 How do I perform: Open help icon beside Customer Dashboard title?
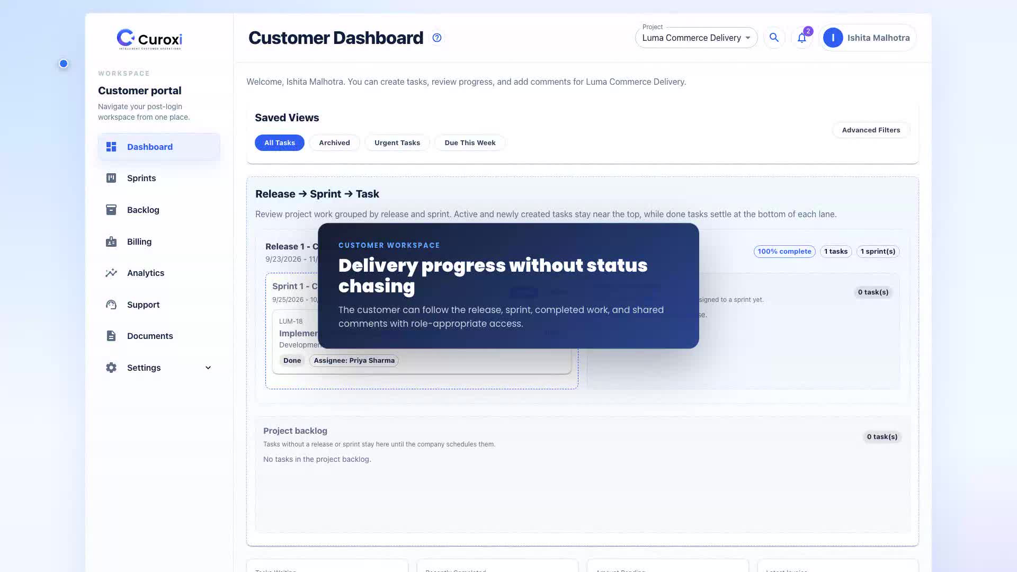[437, 38]
